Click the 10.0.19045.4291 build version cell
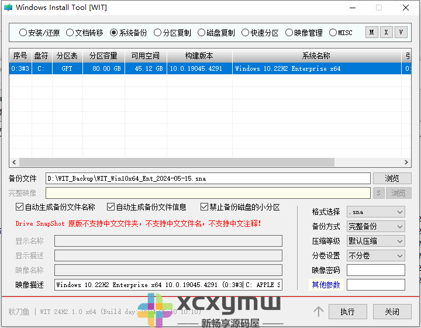The width and height of the screenshot is (421, 328). click(199, 68)
